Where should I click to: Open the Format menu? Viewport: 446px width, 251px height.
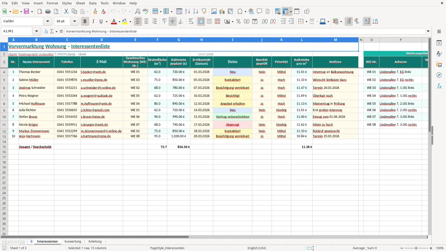[52, 3]
